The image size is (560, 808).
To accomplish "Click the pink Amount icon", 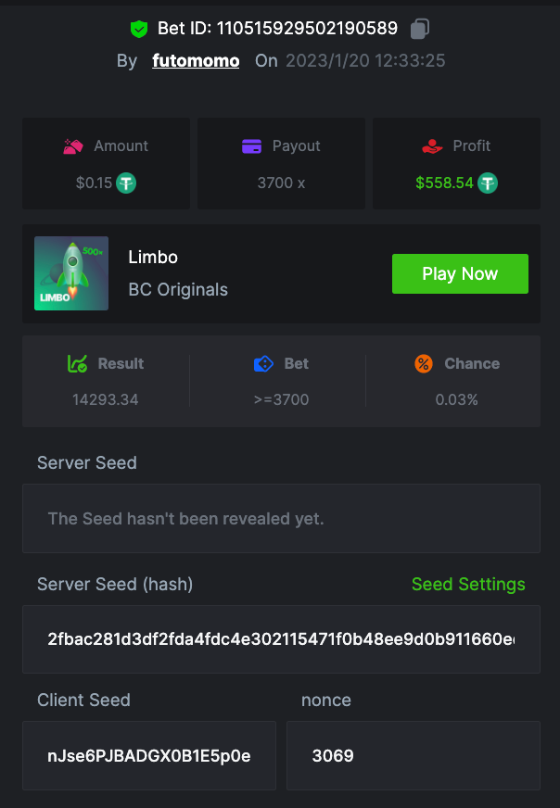I will pyautogui.click(x=73, y=145).
